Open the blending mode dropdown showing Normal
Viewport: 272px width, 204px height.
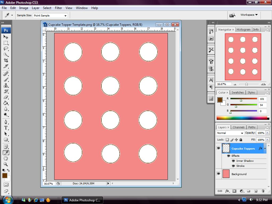point(230,133)
